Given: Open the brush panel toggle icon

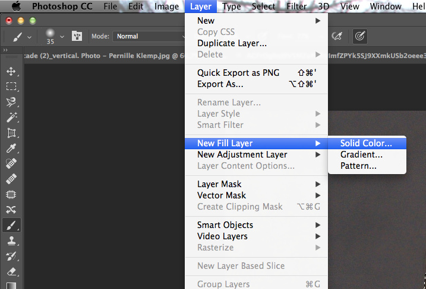Looking at the screenshot, I should pos(77,36).
